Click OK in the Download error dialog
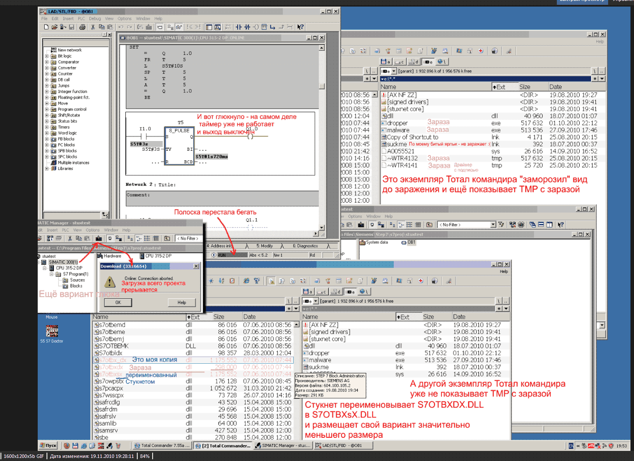Screen dimensions: 634x461 coord(118,302)
